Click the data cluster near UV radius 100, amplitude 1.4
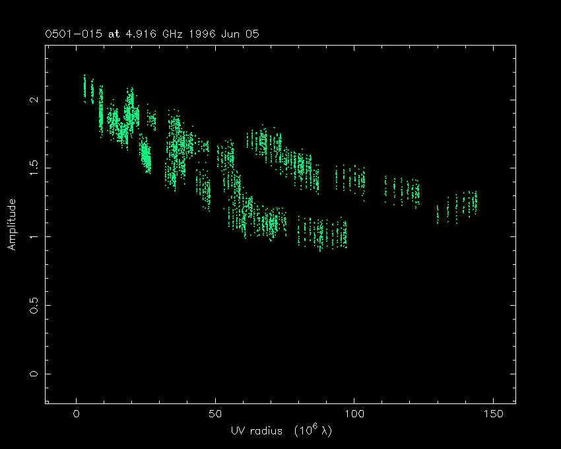Viewport: 561px width, 449px height. (351, 178)
